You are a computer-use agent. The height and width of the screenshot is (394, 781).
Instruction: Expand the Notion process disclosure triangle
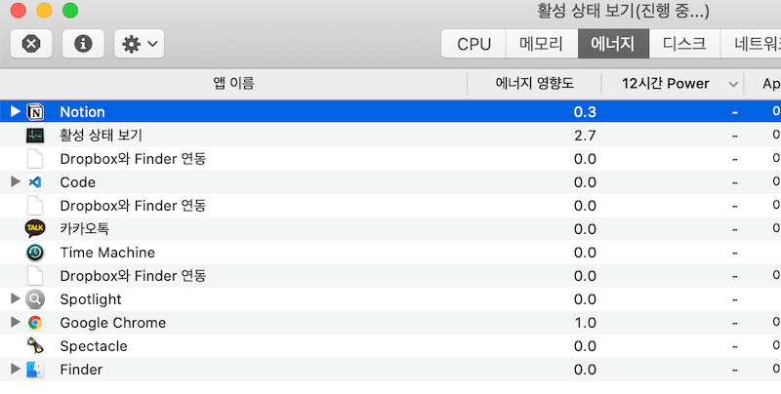click(x=16, y=111)
